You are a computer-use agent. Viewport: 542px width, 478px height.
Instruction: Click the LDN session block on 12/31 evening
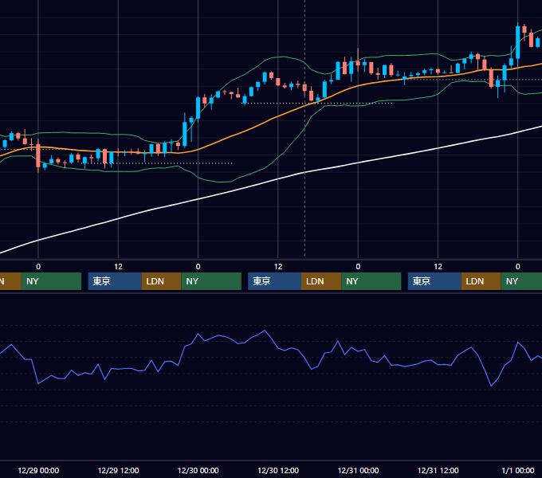click(x=481, y=281)
